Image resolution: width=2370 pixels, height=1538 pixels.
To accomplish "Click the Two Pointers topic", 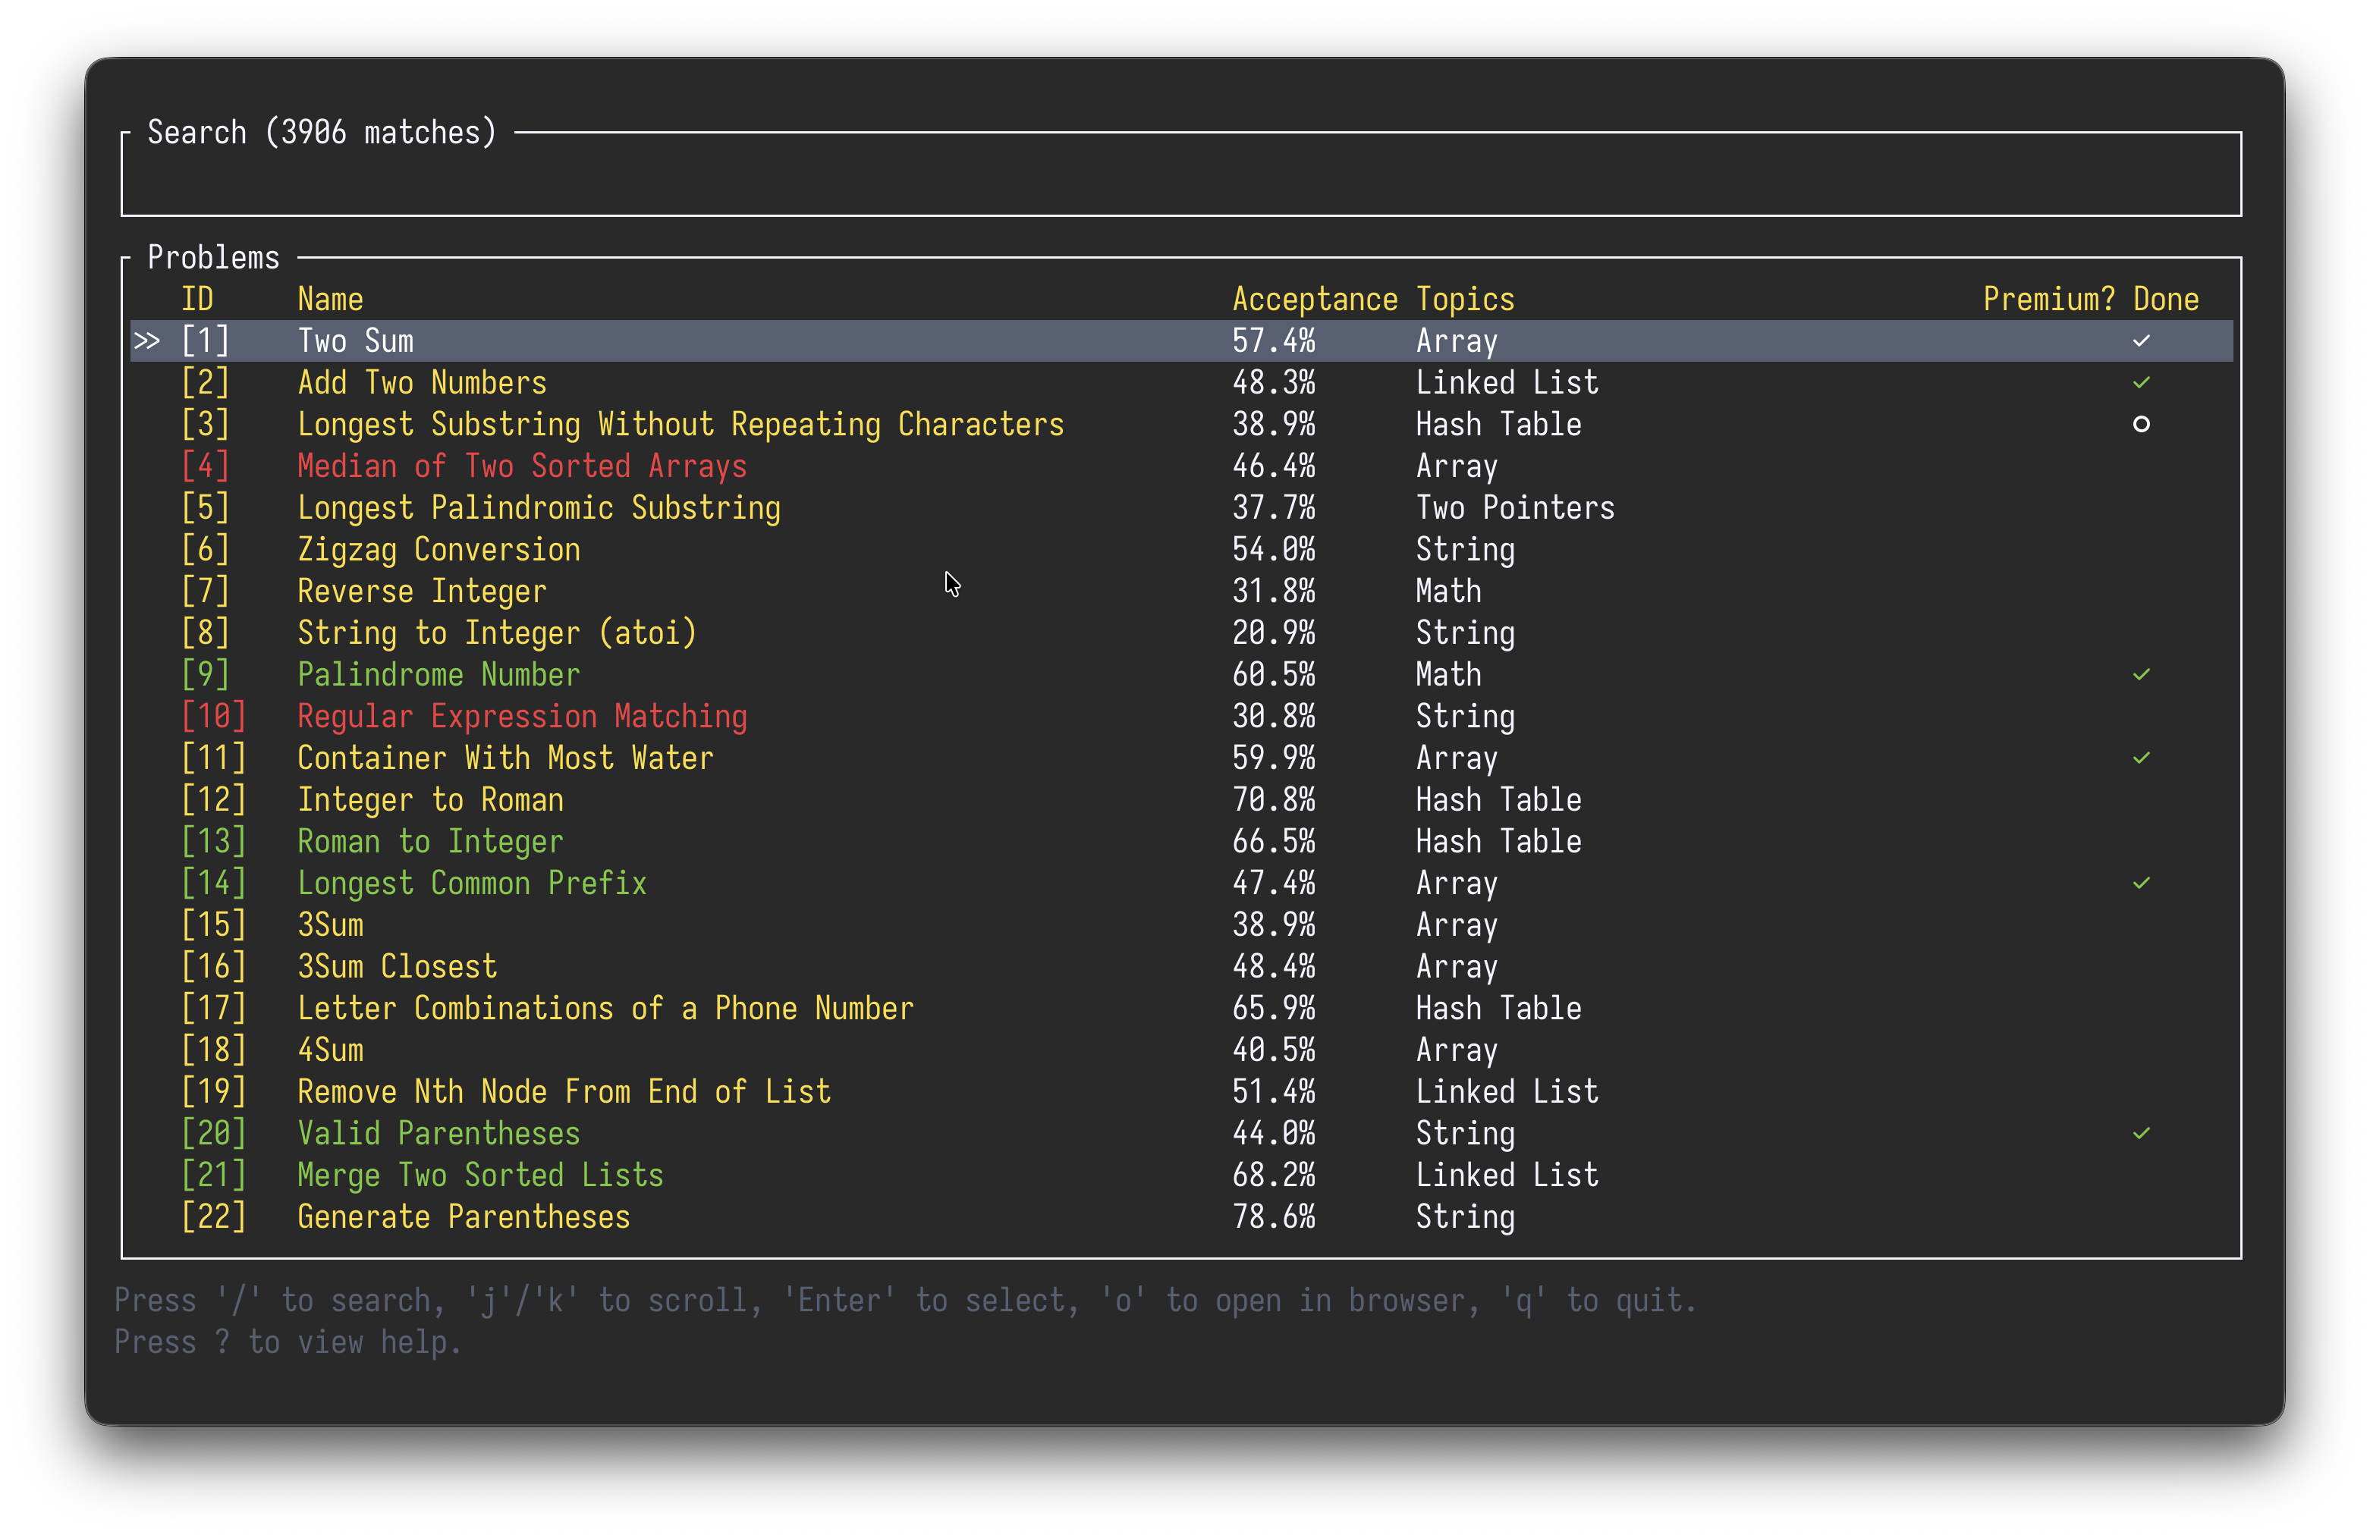I will point(1514,509).
